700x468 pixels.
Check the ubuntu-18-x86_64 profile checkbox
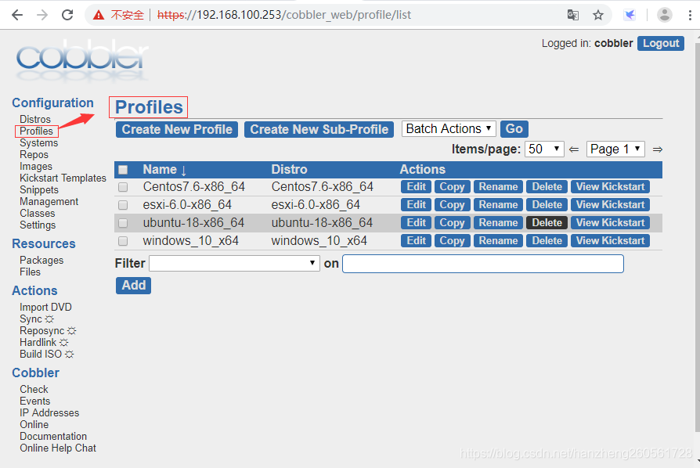click(123, 222)
